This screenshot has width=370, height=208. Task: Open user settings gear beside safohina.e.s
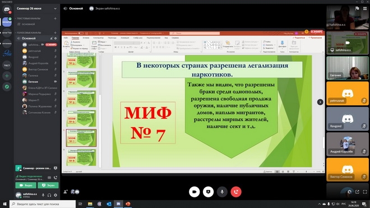coord(55,195)
